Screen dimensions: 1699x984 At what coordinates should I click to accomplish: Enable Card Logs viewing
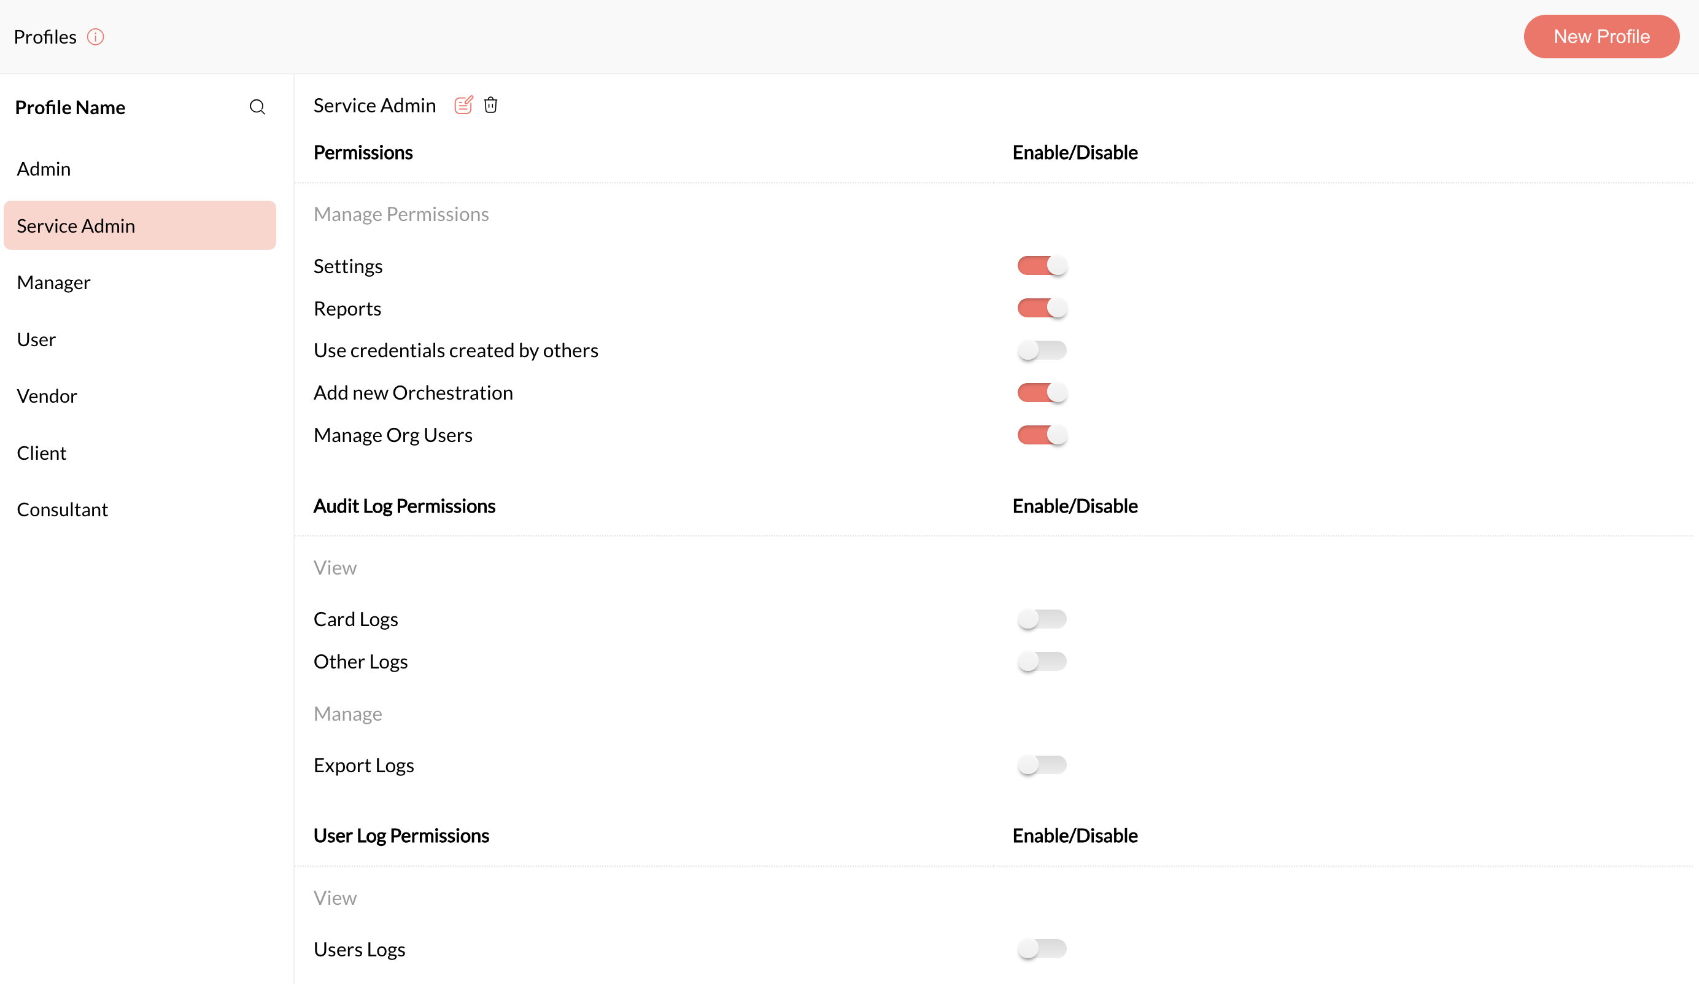pyautogui.click(x=1042, y=619)
